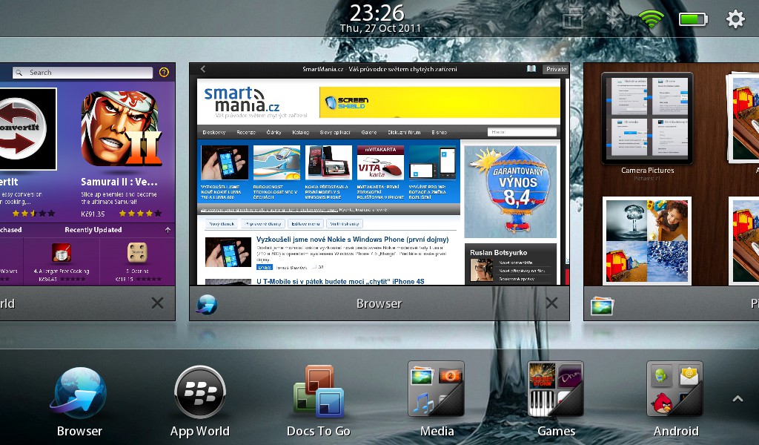
Task: Open the E-shop menu item
Action: pos(440,132)
